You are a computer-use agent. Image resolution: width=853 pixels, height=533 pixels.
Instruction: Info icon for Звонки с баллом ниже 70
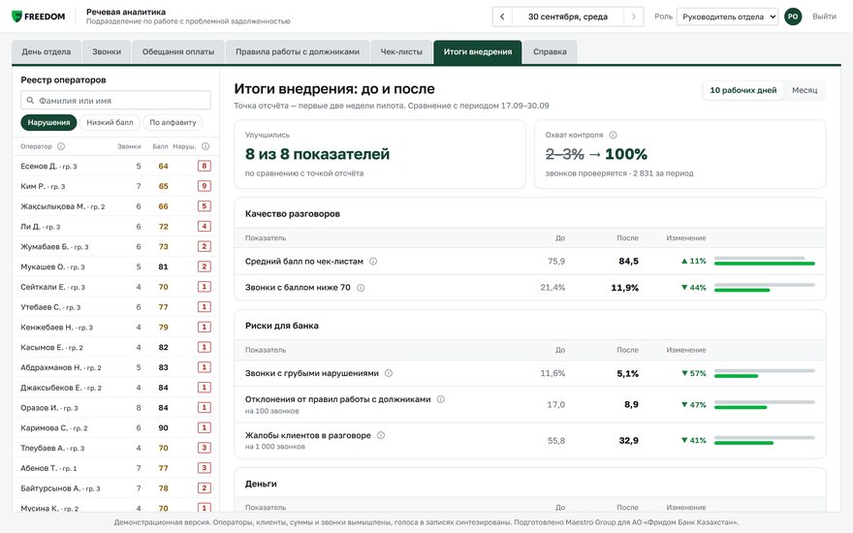pos(361,288)
